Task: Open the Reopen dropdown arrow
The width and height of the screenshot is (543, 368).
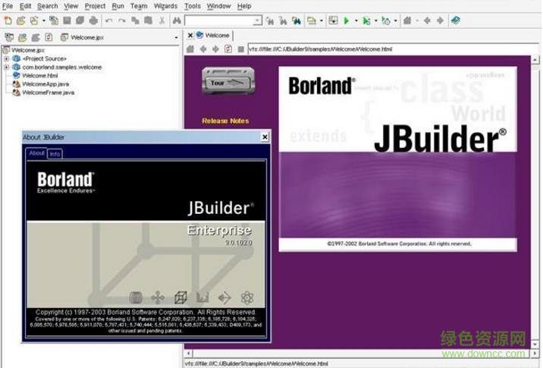Action: (44, 20)
